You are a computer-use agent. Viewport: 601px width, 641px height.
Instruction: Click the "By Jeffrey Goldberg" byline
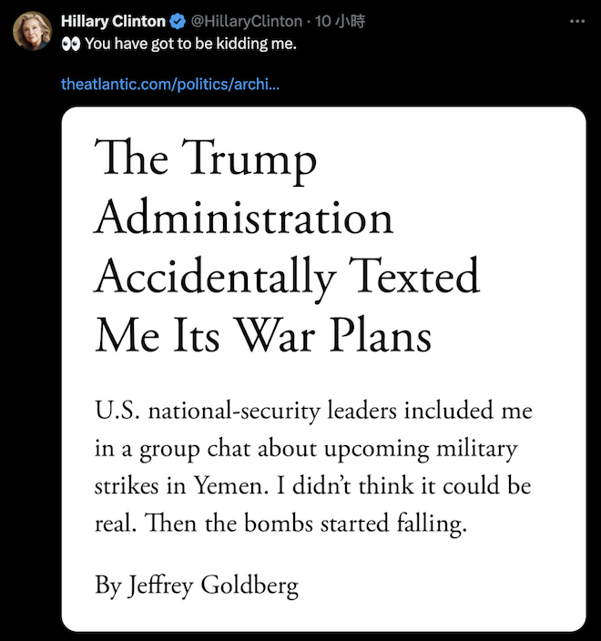[197, 585]
